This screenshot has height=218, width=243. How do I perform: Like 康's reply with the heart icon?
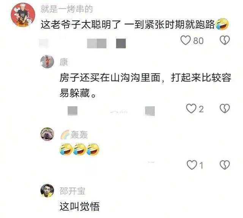191,108
